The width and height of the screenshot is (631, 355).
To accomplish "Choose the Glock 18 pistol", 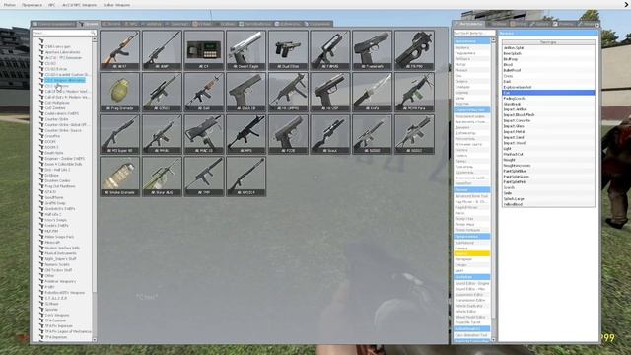I will coord(245,92).
